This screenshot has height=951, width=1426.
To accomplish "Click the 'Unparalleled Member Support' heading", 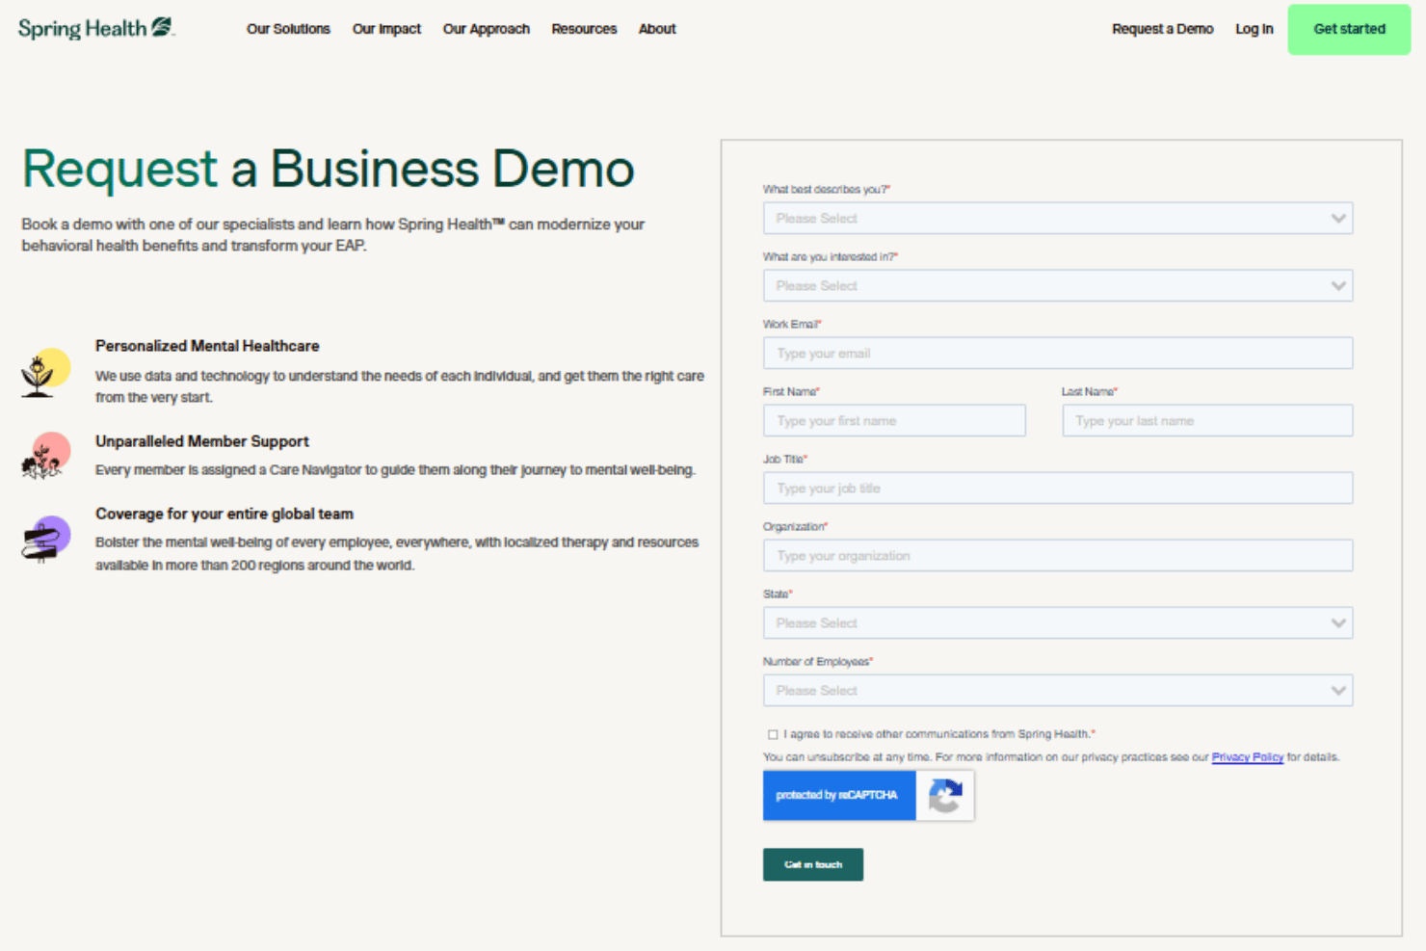I will 202,441.
